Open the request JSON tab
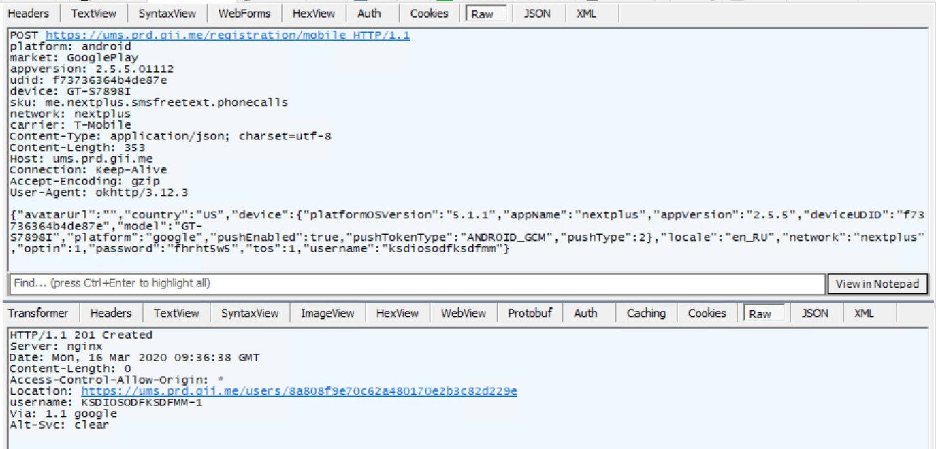This screenshot has width=936, height=449. tap(537, 14)
